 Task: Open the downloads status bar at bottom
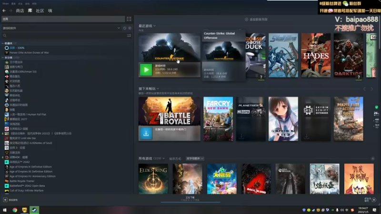(190, 199)
